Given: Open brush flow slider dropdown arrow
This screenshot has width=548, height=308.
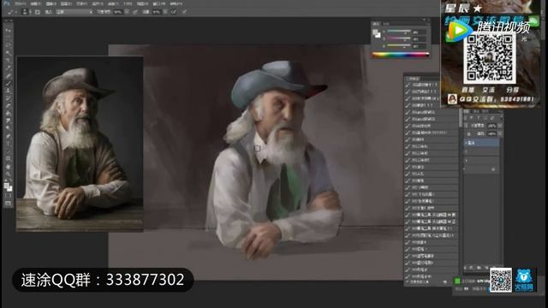Looking at the screenshot, I should click(165, 11).
